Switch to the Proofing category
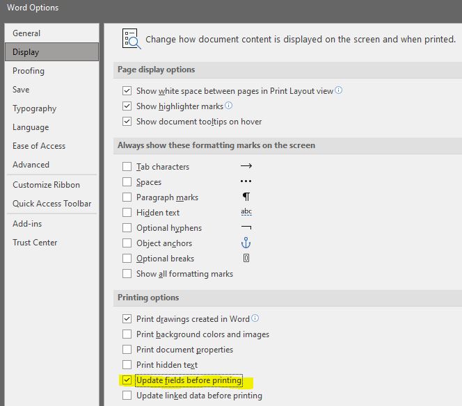The width and height of the screenshot is (462, 406). [29, 71]
